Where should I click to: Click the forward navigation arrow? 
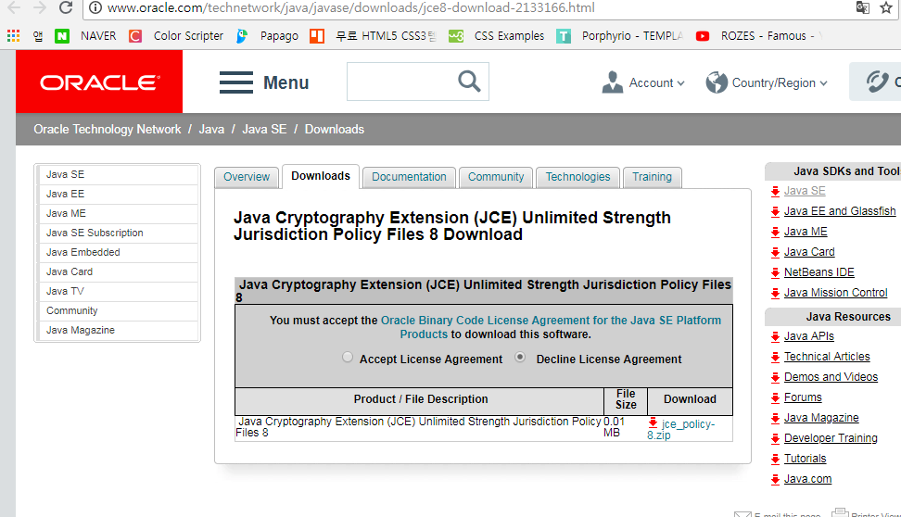40,7
